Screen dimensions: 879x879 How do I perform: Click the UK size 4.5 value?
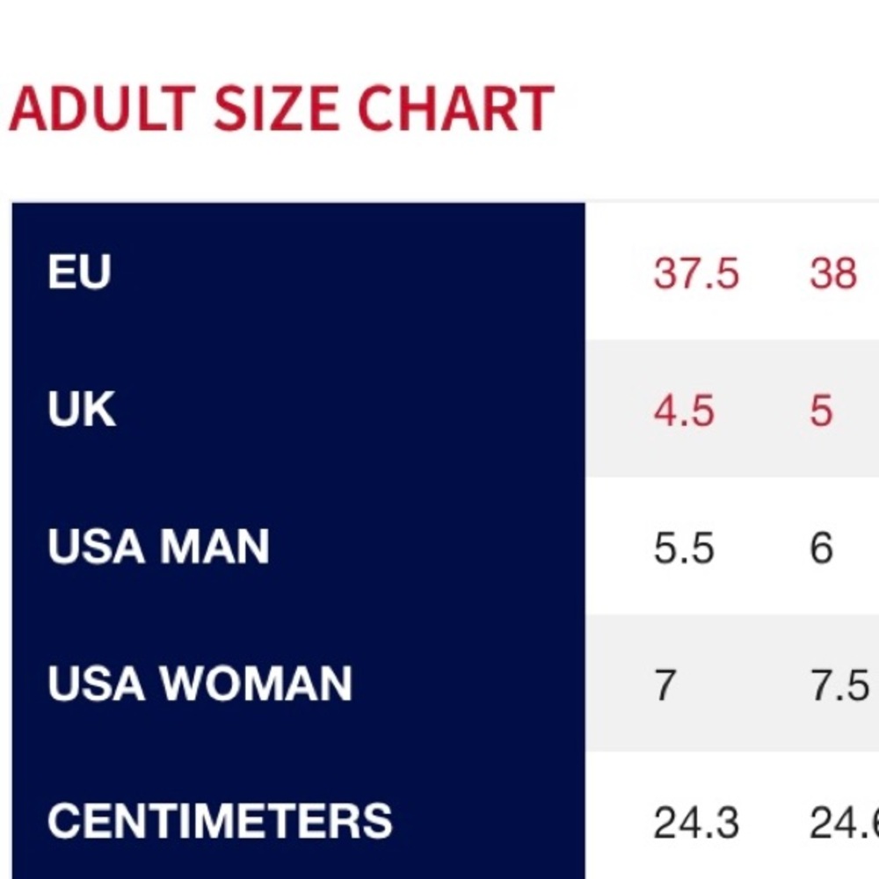click(684, 411)
